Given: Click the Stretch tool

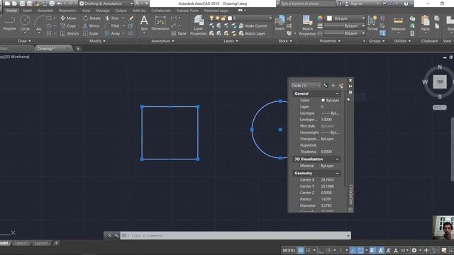Looking at the screenshot, I should [x=70, y=33].
